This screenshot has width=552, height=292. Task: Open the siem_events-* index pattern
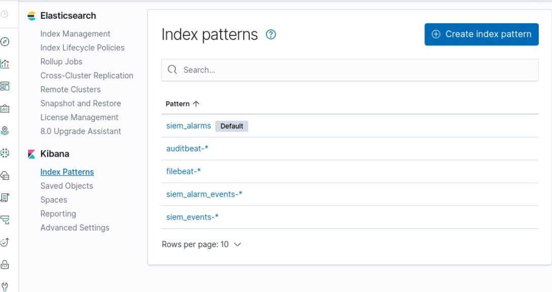[x=192, y=217]
